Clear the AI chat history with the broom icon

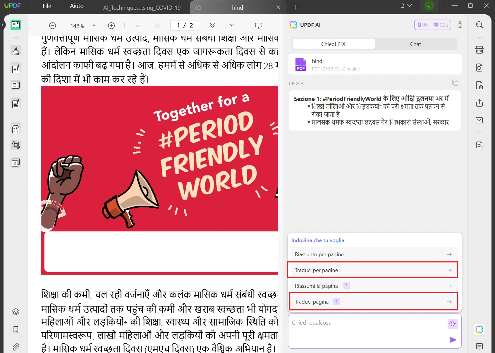click(460, 25)
